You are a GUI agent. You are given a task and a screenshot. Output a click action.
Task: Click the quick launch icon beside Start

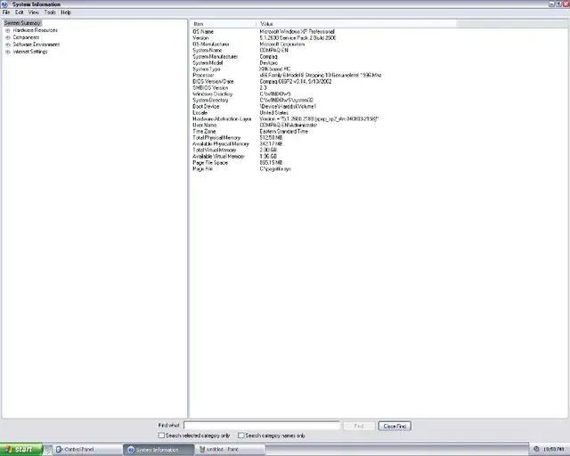pos(48,450)
